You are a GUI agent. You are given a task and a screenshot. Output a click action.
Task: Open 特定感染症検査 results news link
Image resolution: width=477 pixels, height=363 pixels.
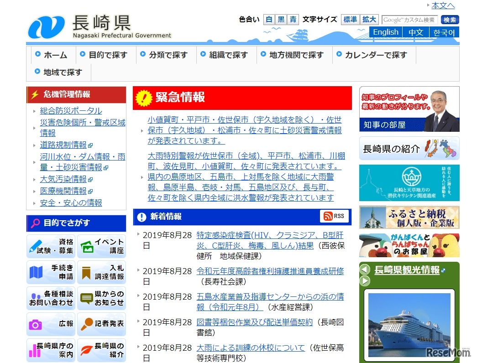click(270, 240)
